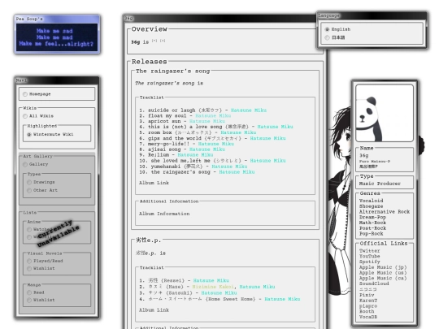Screen dimensions: 439x329
Task: Open the SoundCloud official link
Action: coord(374,284)
